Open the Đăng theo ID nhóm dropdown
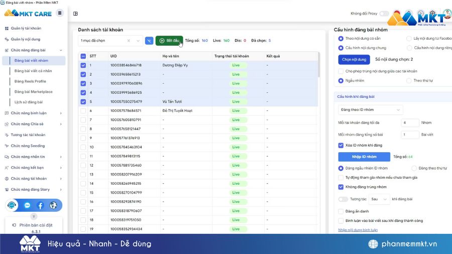This screenshot has width=452, height=254. pyautogui.click(x=370, y=110)
